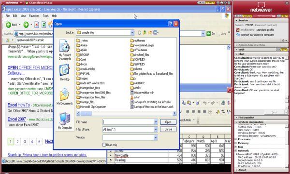
Task: Click the Excel How To search result link
Action: pos(19,105)
